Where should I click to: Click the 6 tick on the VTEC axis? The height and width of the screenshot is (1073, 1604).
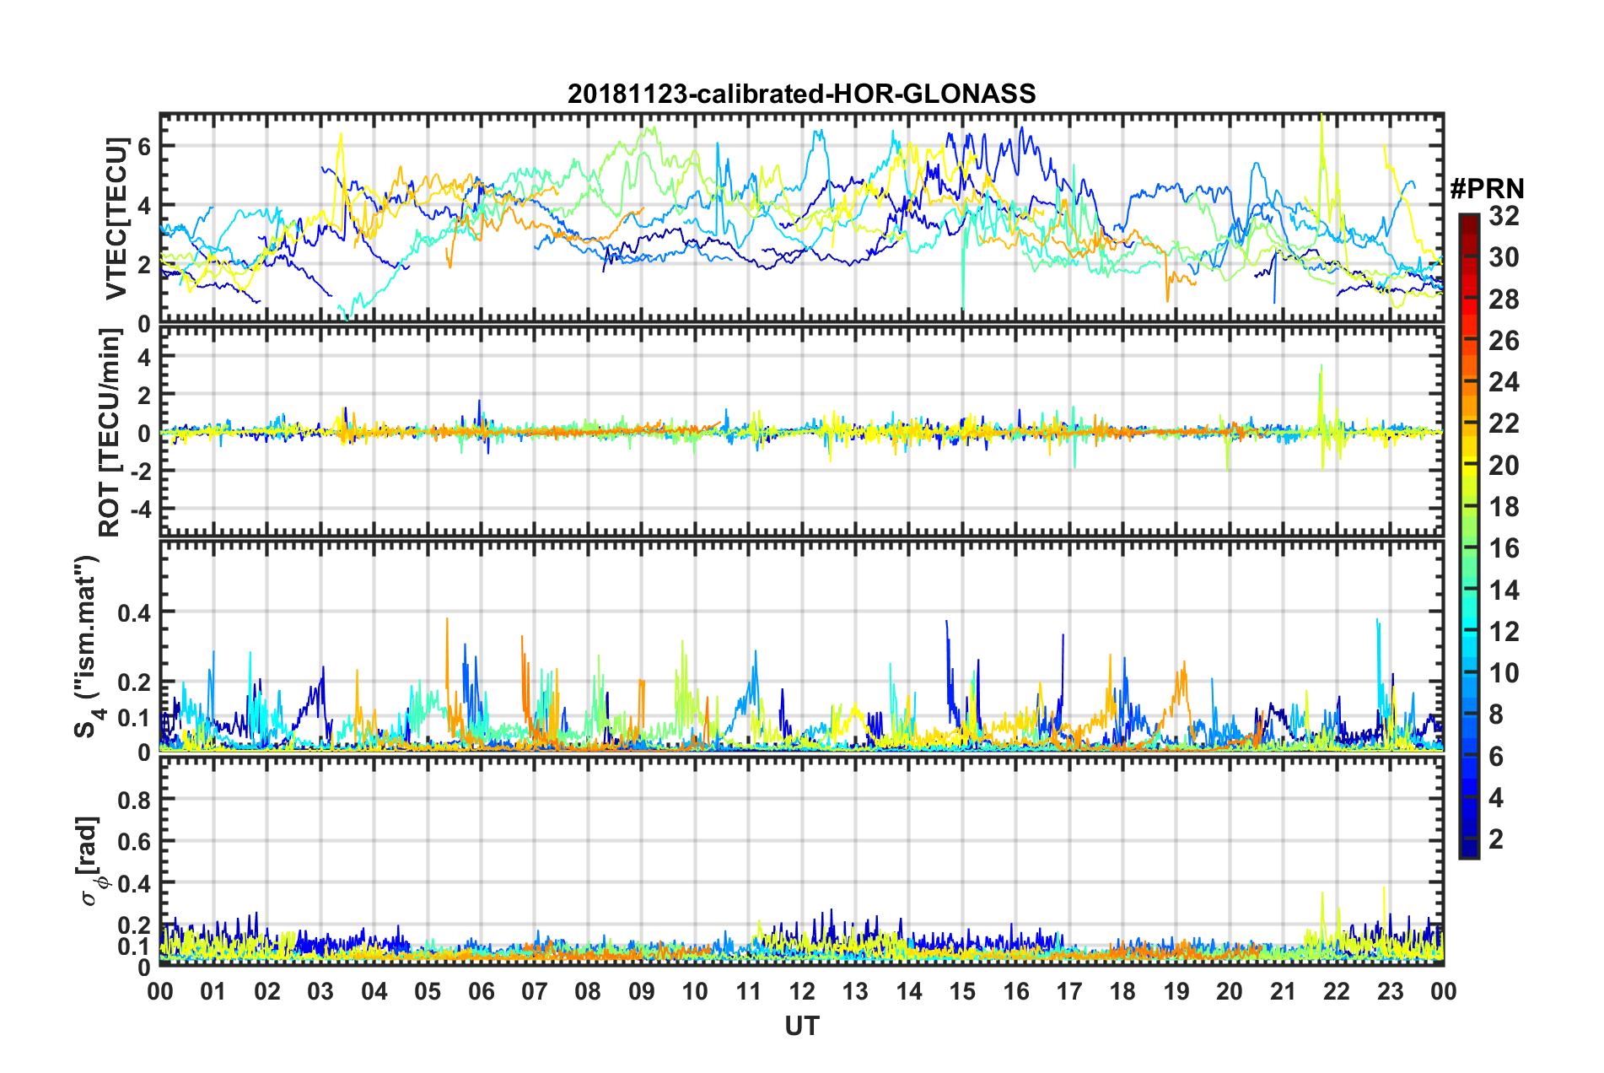click(144, 146)
